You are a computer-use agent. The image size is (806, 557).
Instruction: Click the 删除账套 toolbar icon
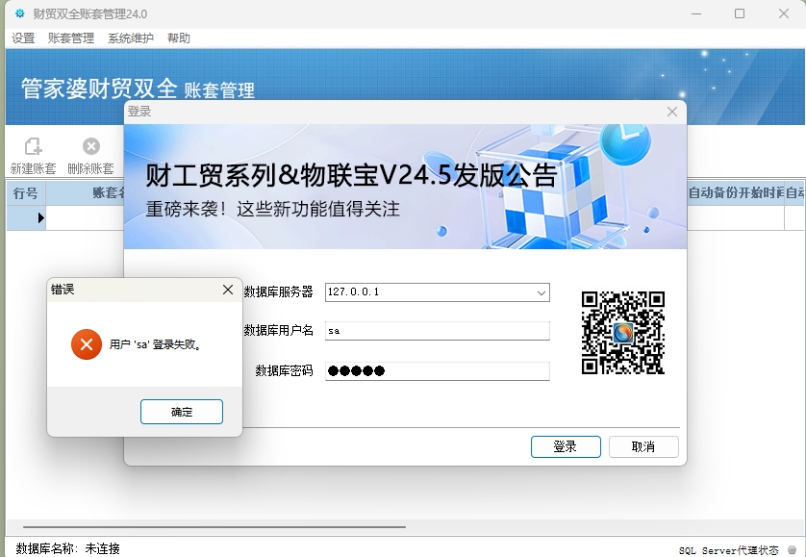90,155
